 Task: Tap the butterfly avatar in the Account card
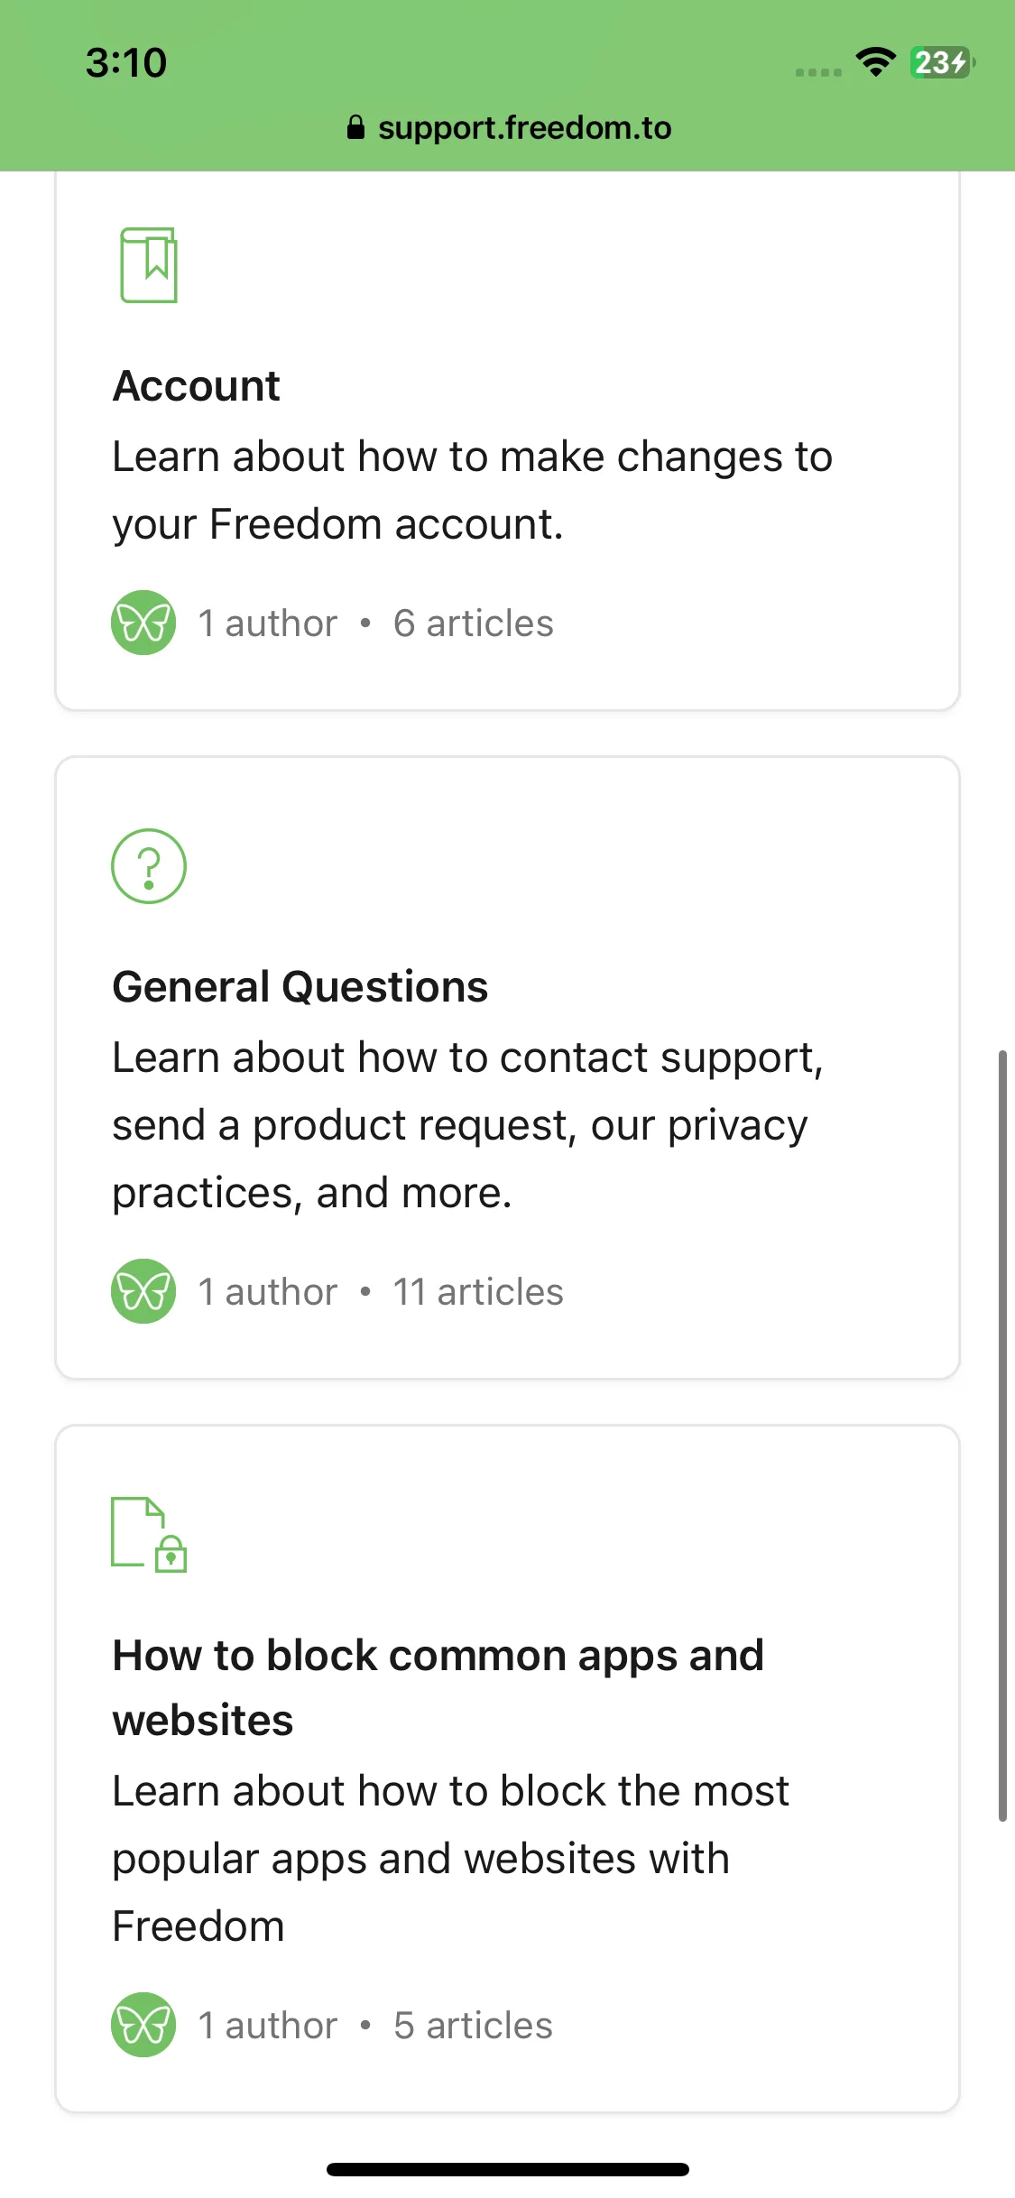click(x=143, y=623)
